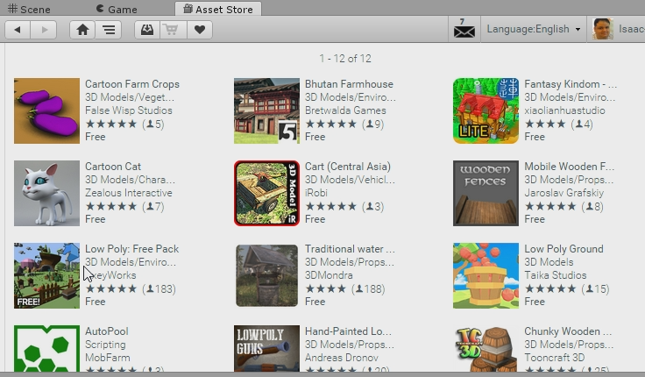645x377 pixels.
Task: Open the 3D Models/Veget... category of Cartoon Farm Crops
Action: click(130, 97)
